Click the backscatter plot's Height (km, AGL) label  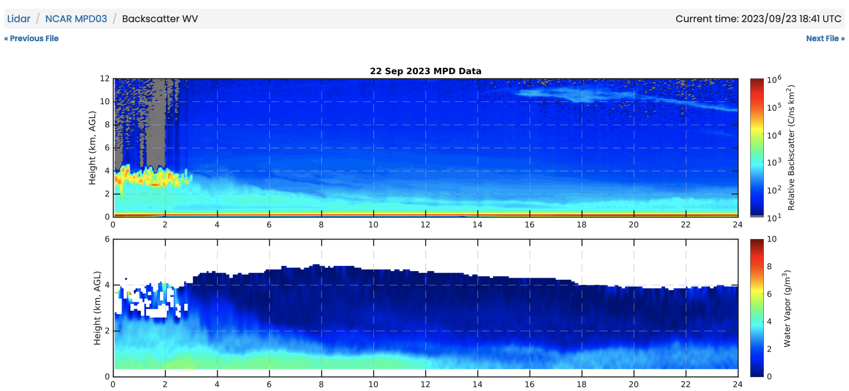point(92,148)
